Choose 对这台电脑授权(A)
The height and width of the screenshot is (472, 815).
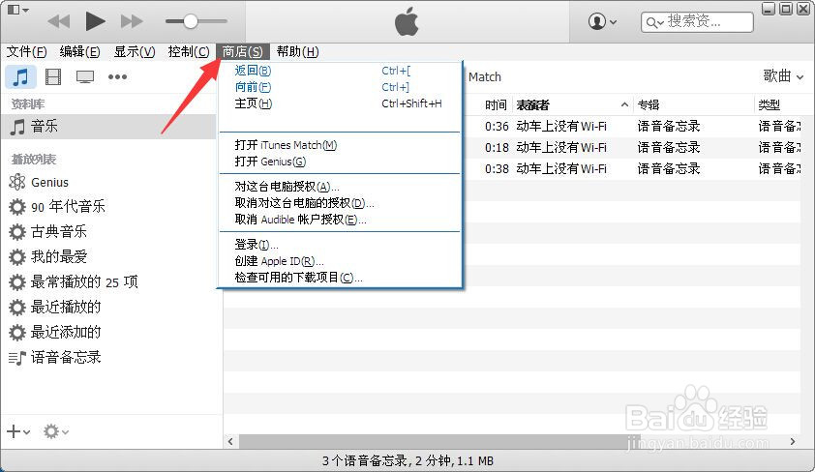(341, 187)
